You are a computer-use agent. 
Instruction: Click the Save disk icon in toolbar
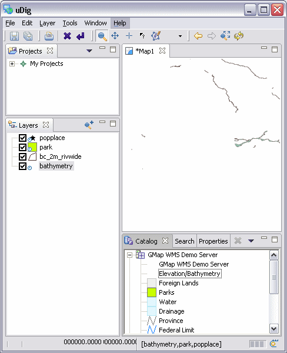(14, 36)
